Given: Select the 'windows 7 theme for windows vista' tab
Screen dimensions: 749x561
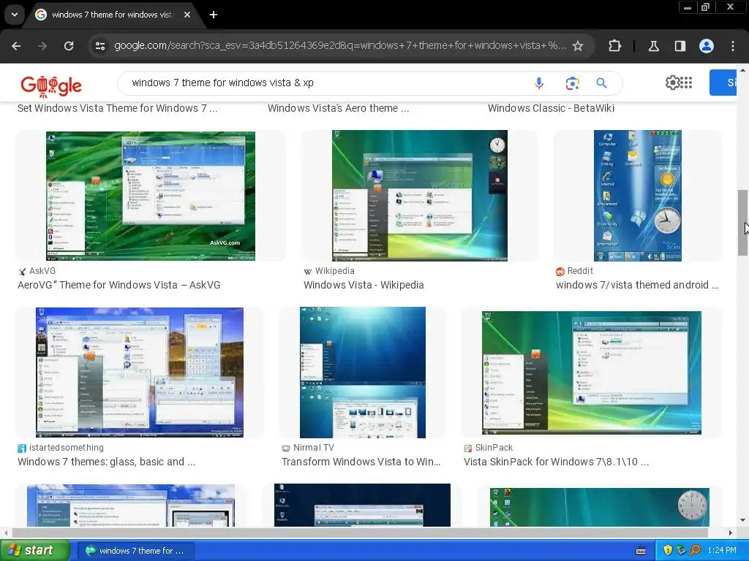Looking at the screenshot, I should (x=113, y=15).
